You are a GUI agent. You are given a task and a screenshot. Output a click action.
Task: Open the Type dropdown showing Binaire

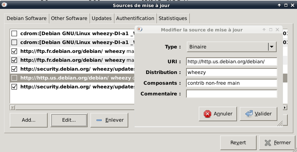[x=232, y=47]
